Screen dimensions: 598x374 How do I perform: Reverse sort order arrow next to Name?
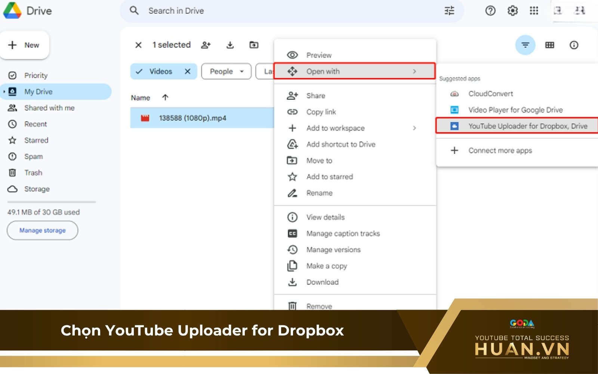165,97
